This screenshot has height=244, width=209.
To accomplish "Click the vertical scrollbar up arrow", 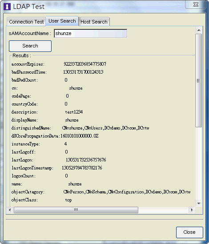I will pos(199,30).
